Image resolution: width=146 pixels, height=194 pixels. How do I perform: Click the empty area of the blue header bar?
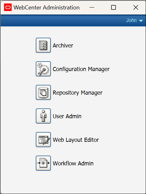point(62,20)
